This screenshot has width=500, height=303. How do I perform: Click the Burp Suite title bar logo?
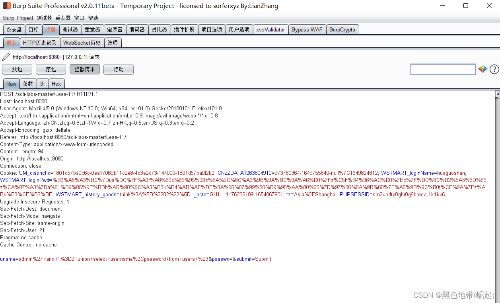point(6,6)
